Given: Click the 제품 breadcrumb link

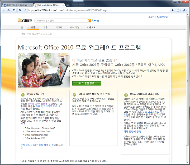Looking at the screenshot, I should 23,34.
